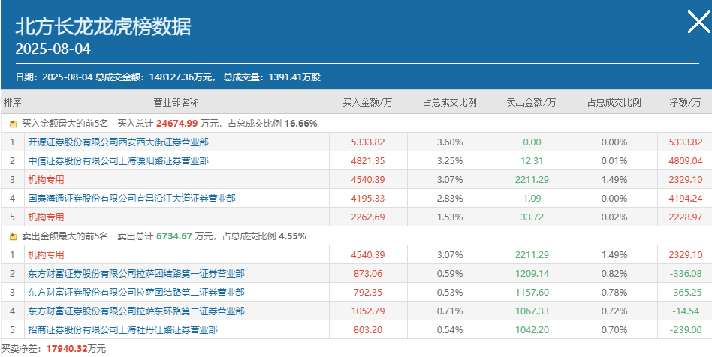
Task: Select sell amount 1042.20
Action: pos(532,330)
